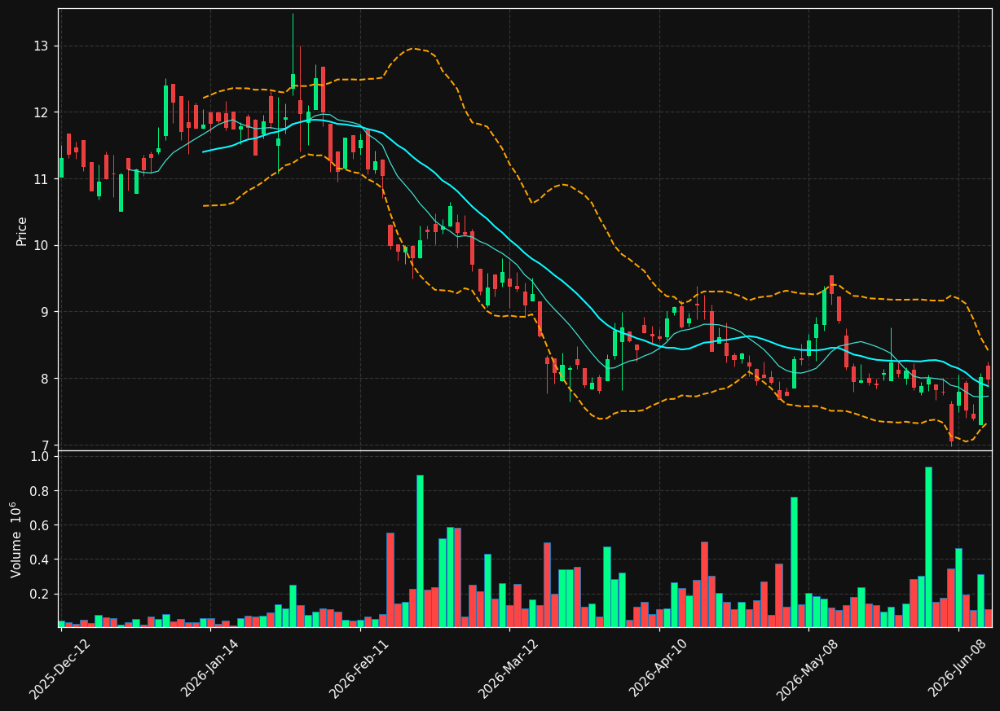This screenshot has width=1000, height=711.
Task: Click the 2026-Mar-12 date label
Action: pyautogui.click(x=508, y=669)
